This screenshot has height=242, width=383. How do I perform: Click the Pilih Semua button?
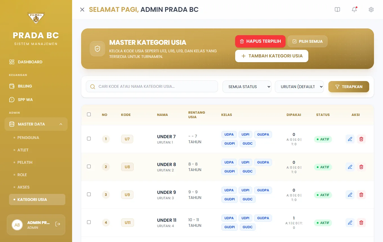(308, 41)
